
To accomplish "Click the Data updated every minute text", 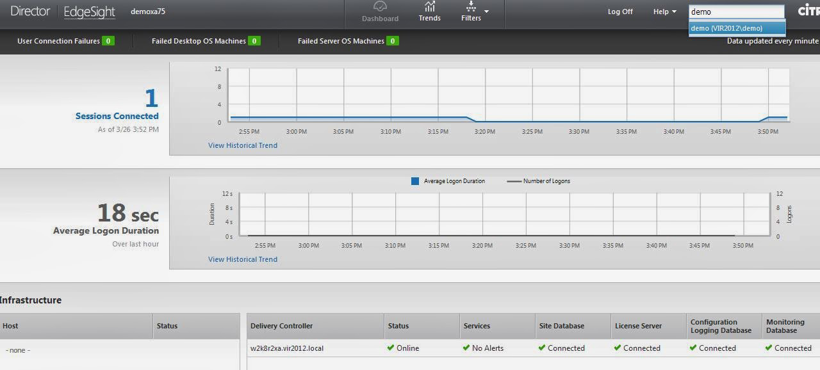I will coord(773,41).
